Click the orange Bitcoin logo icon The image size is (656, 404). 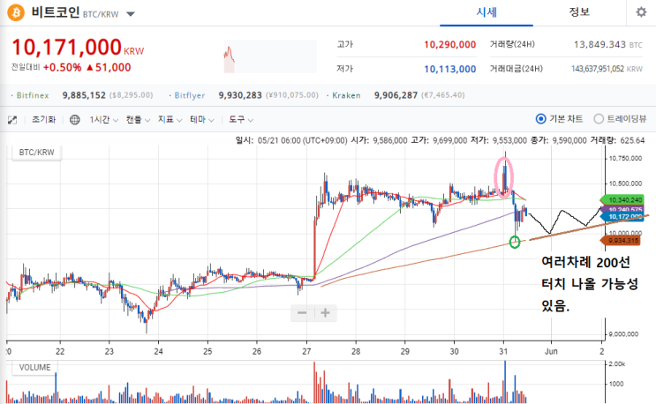point(16,12)
